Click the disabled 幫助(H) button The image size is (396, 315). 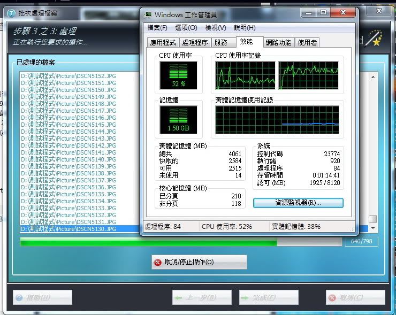(42, 297)
